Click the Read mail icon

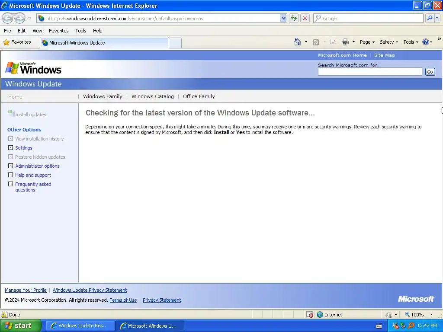pos(333,42)
